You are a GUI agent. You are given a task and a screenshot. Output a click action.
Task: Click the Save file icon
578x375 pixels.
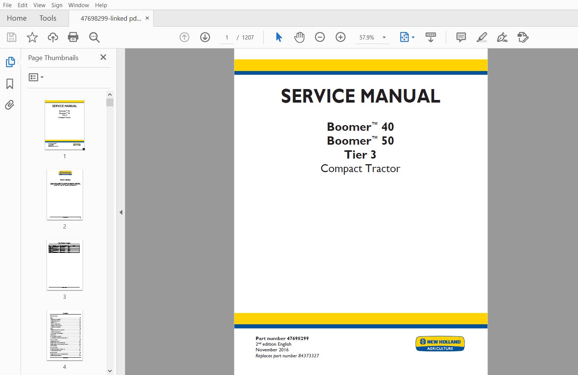pyautogui.click(x=12, y=37)
